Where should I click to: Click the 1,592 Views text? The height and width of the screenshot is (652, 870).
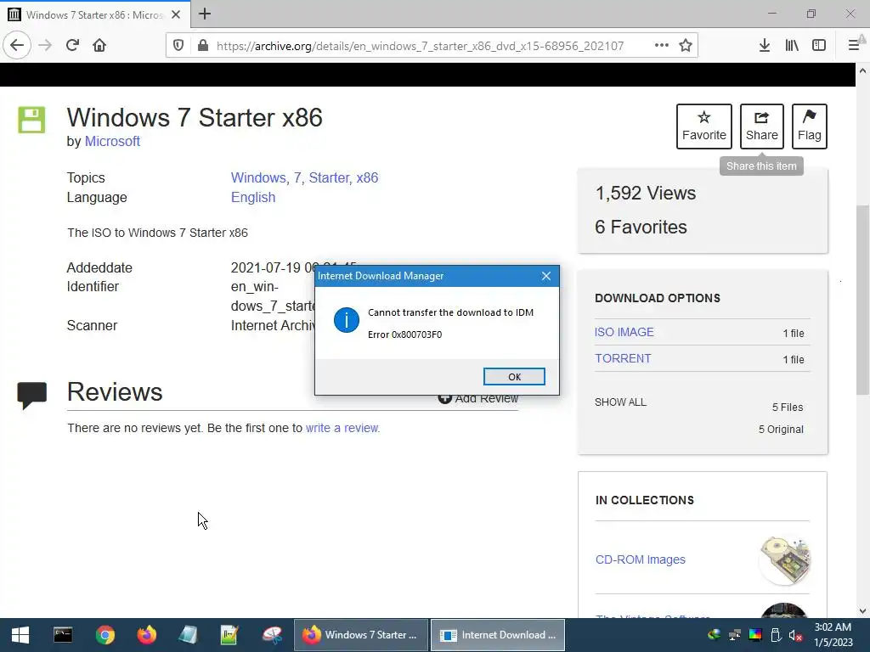pyautogui.click(x=646, y=193)
